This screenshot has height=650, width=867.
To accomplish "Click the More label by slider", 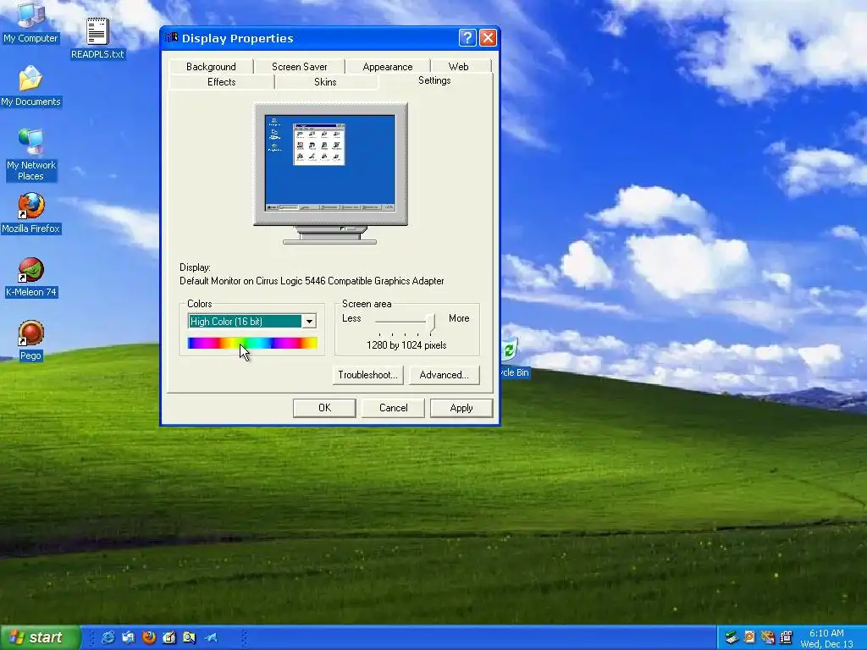I will coord(459,318).
